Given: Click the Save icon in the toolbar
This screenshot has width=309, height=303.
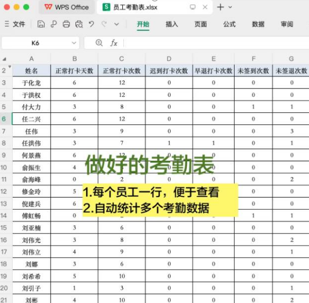Looking at the screenshot, I should point(41,24).
